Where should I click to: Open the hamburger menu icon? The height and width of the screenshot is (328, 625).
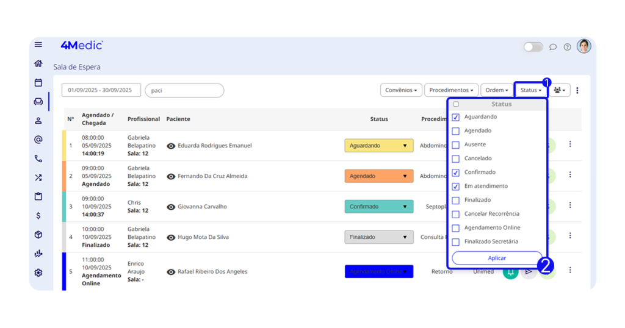38,45
